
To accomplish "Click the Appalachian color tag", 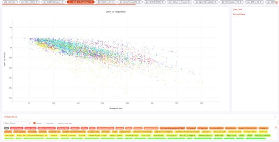I will pyautogui.click(x=125, y=132).
